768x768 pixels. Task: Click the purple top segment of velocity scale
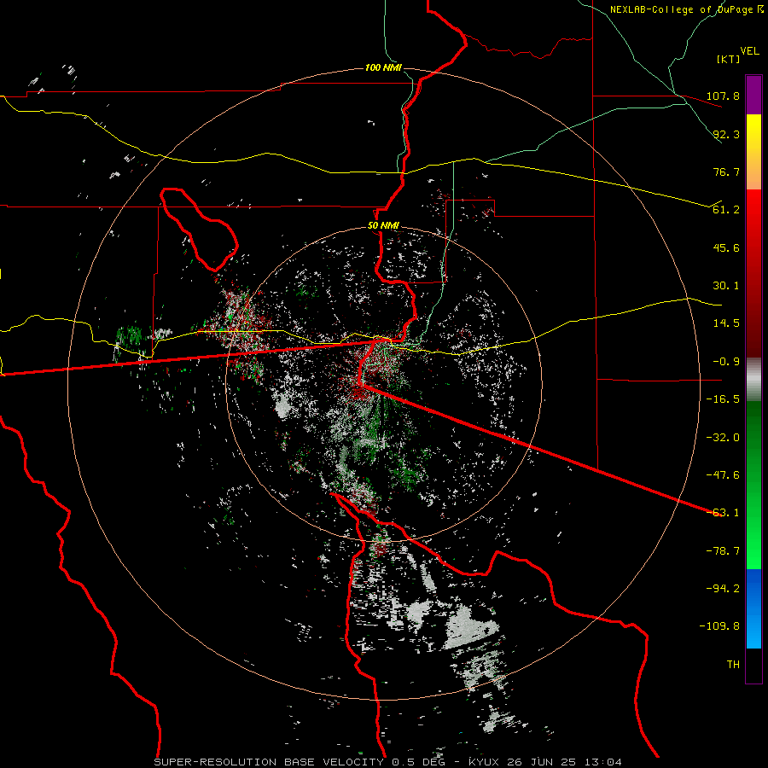(753, 95)
